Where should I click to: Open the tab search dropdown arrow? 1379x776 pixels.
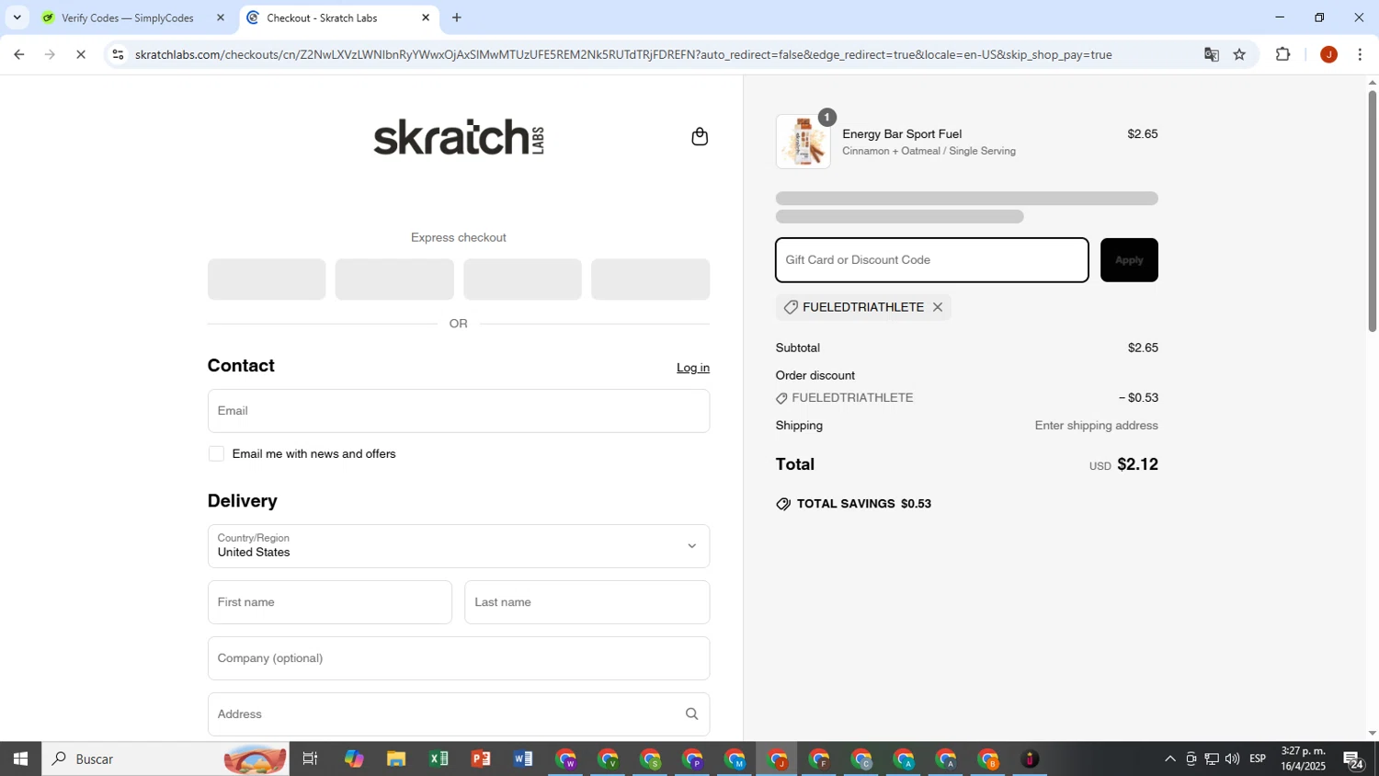coord(17,17)
